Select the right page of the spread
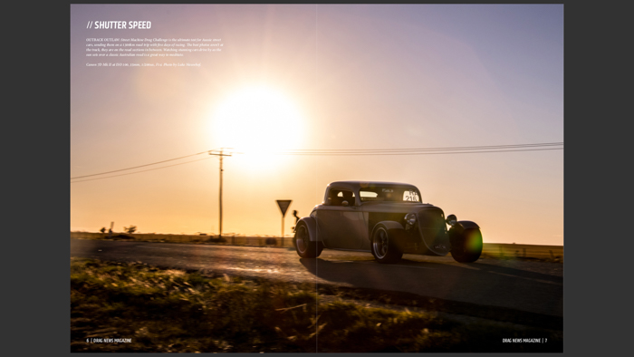This screenshot has width=634, height=357. click(440, 178)
